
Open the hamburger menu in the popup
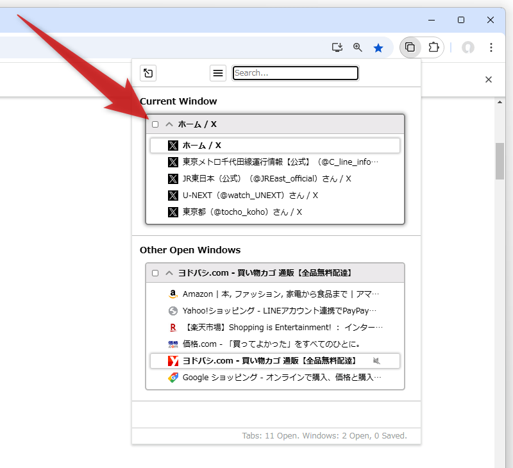(x=218, y=73)
